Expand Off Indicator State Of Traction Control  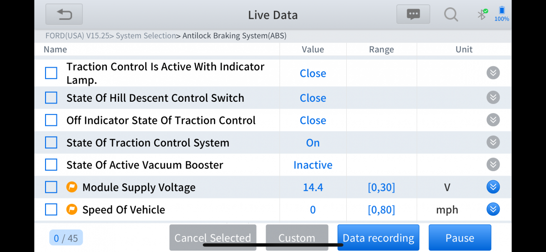493,120
